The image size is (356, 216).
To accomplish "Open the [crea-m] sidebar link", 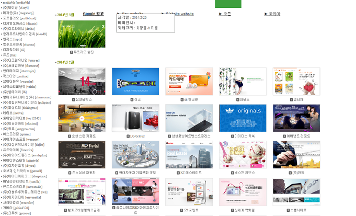I will coord(21,60).
